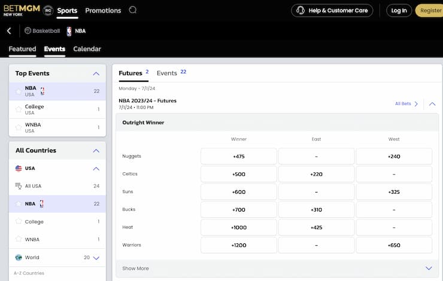Select the Events 22 tab
The width and height of the screenshot is (443, 281).
171,73
